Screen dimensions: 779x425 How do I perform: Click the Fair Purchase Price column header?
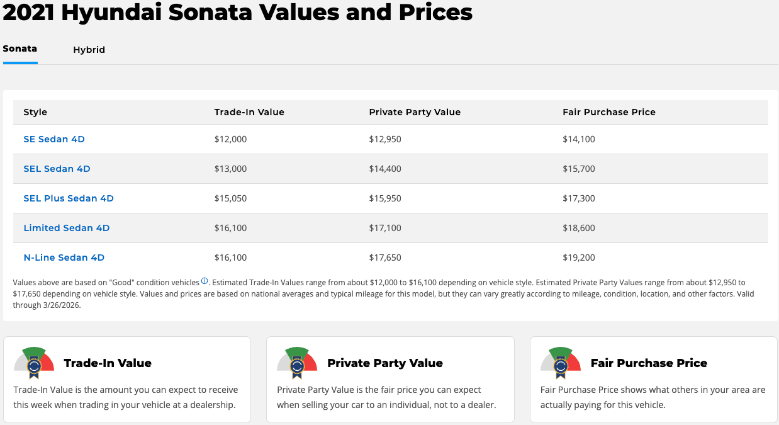608,111
